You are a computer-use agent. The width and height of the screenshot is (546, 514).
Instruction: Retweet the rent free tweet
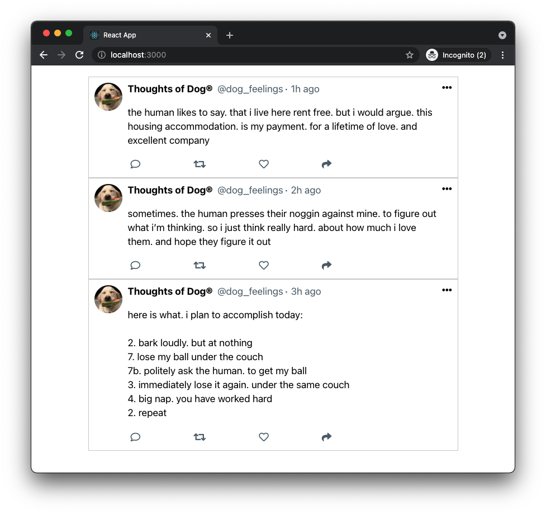point(200,164)
